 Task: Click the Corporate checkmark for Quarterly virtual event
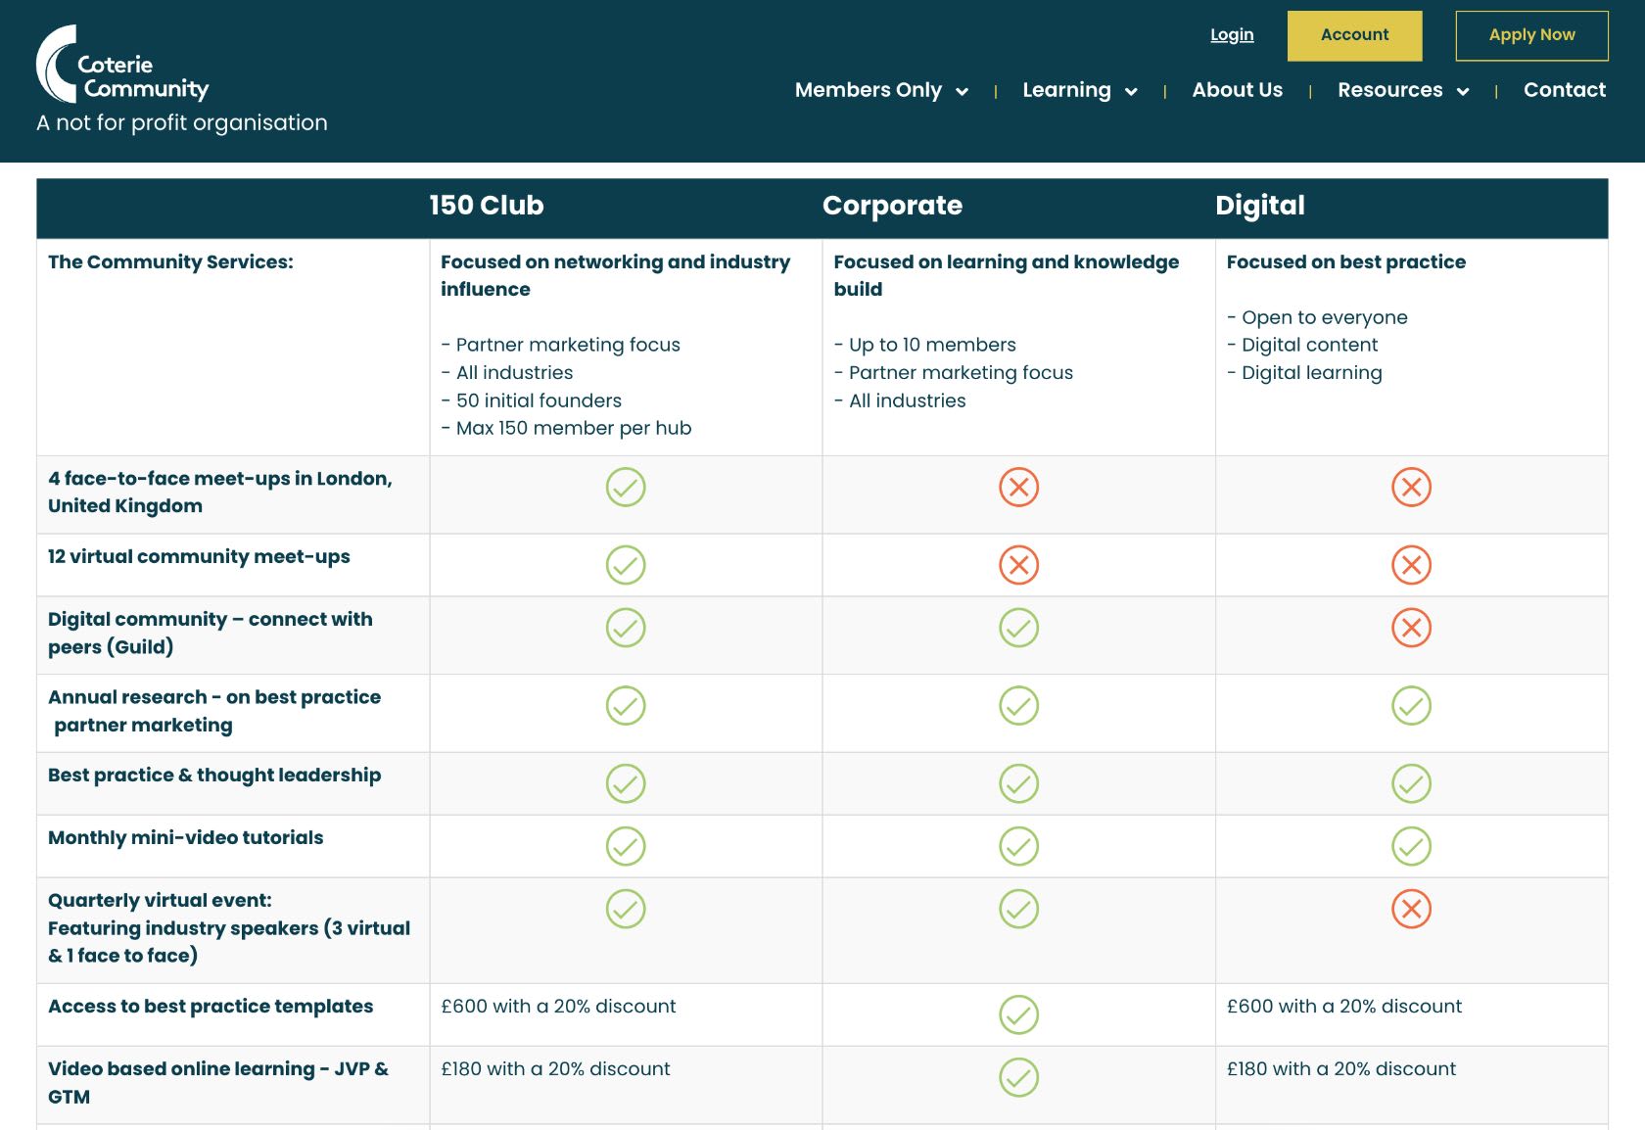pyautogui.click(x=1018, y=909)
